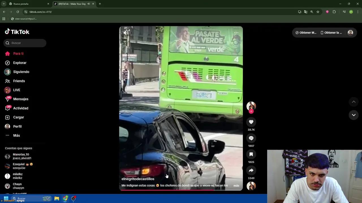Viewport: 362px width, 203px height.
Task: Open Chrome three-dot menu
Action: [358, 12]
